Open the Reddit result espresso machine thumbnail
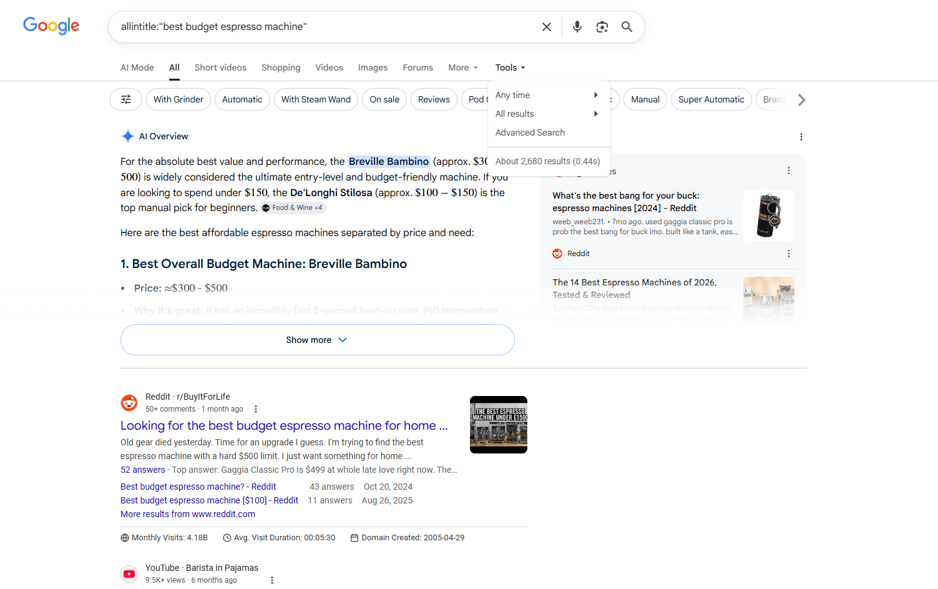938x589 pixels. click(499, 425)
